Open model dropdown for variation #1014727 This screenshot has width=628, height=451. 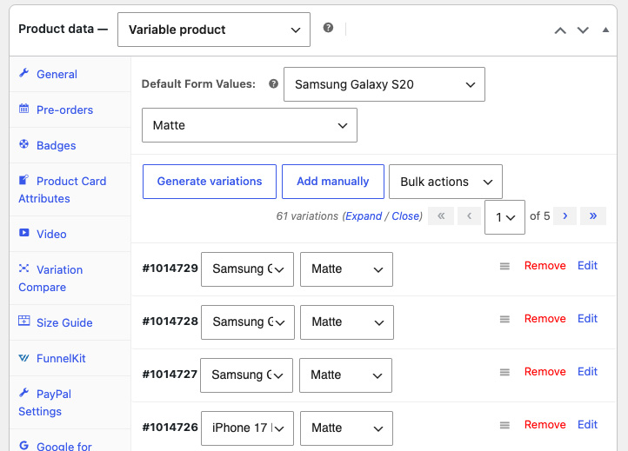point(247,375)
